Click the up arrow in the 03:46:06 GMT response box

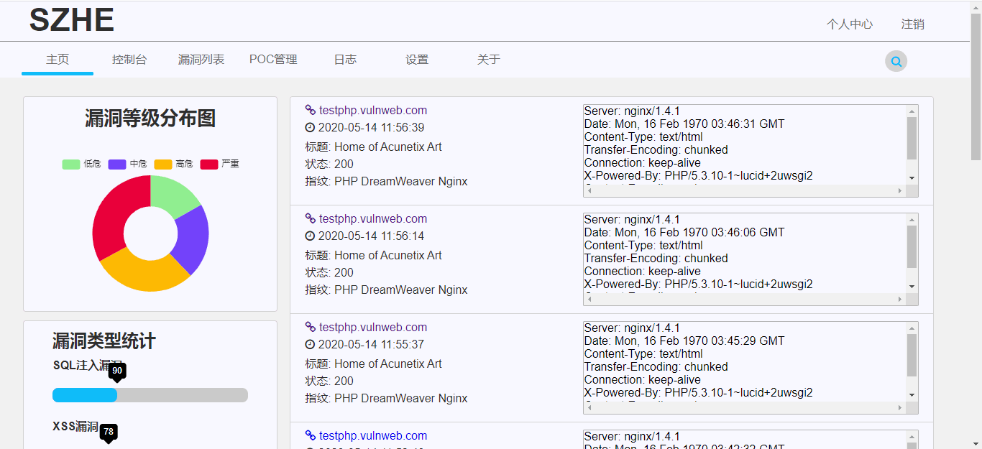pyautogui.click(x=912, y=220)
